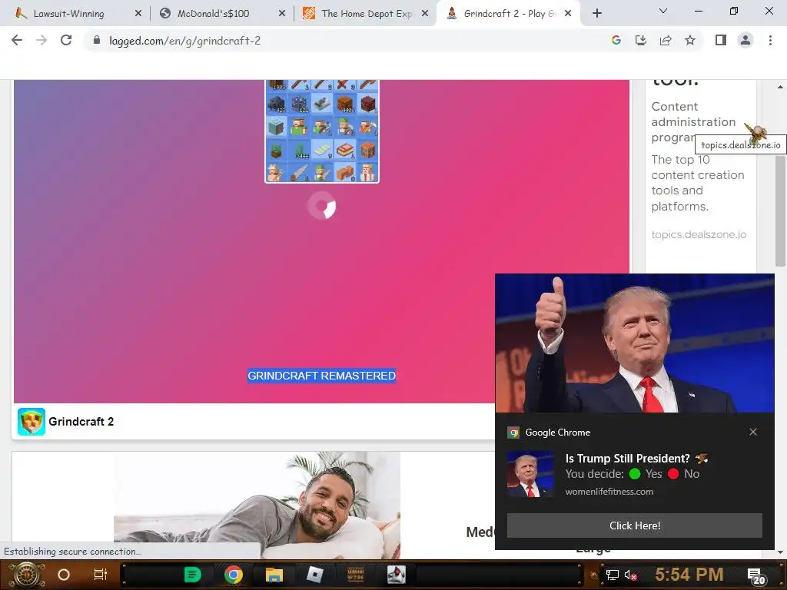The height and width of the screenshot is (590, 787).
Task: Click the game inventory thumbnail image
Action: [x=322, y=131]
